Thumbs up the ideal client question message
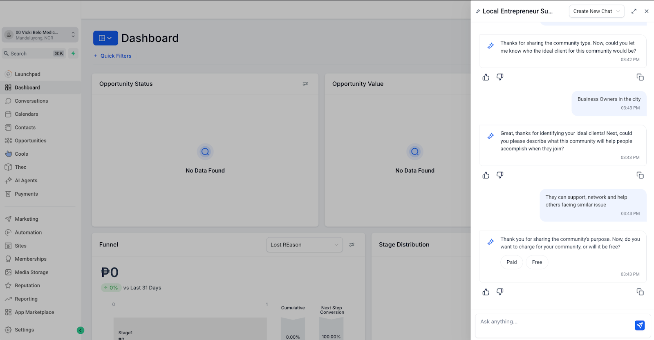Viewport: 654px width, 340px height. click(x=486, y=77)
